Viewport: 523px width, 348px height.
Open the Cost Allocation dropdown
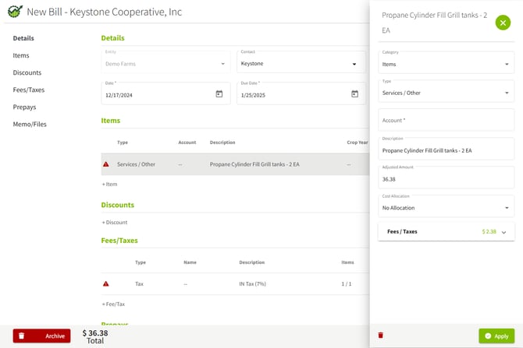pyautogui.click(x=446, y=207)
